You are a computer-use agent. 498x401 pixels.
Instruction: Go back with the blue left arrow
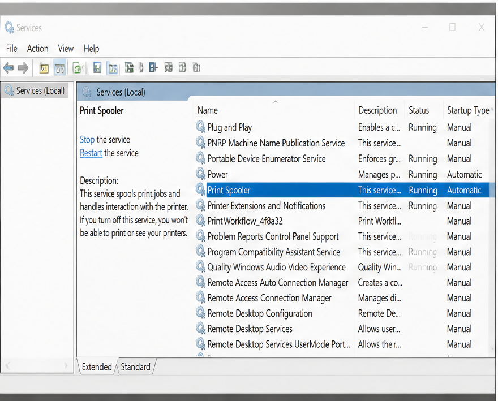pos(8,68)
